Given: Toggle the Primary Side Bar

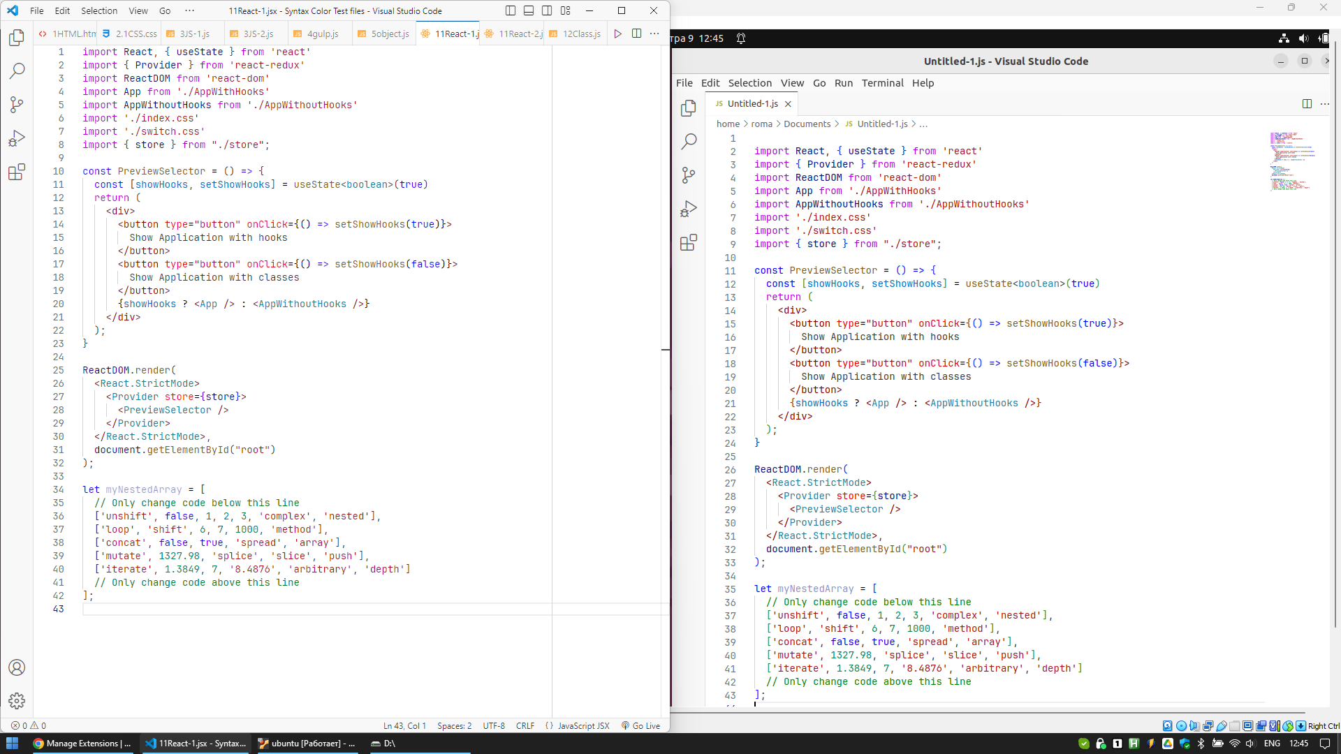Looking at the screenshot, I should [x=511, y=10].
